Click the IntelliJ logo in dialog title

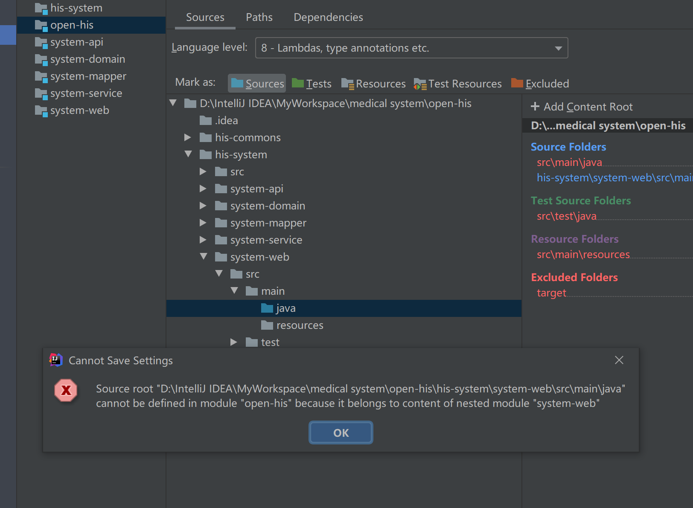(56, 360)
